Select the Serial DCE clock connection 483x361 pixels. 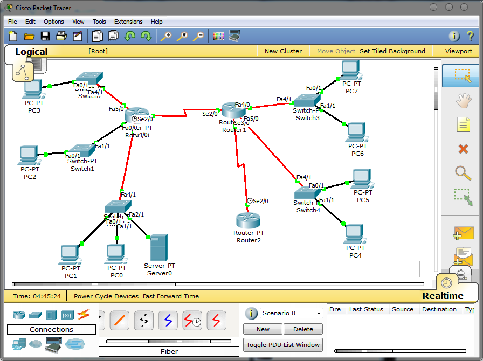(192, 321)
